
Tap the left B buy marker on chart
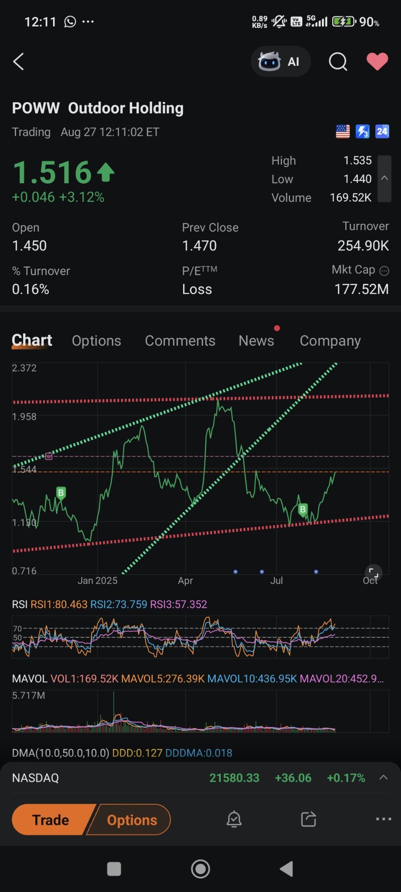(x=61, y=493)
